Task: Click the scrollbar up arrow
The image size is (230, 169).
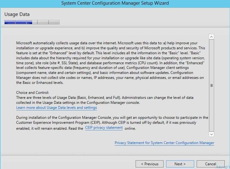Action: click(x=211, y=37)
